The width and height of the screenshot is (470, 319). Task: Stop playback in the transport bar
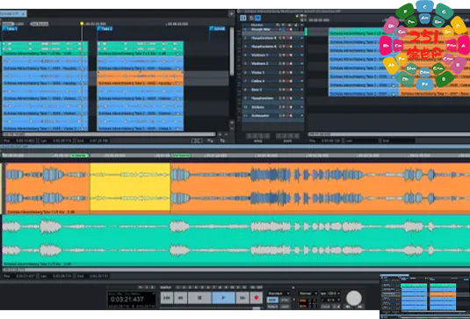(199, 298)
